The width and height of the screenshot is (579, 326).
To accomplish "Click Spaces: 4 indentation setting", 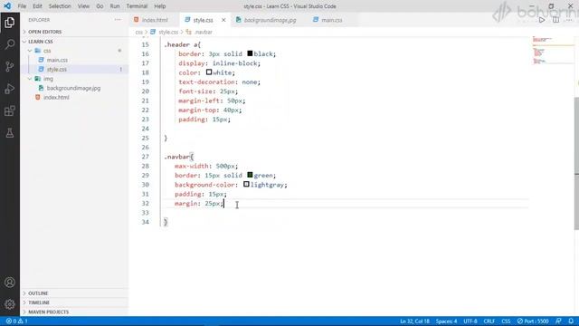I will point(446,321).
